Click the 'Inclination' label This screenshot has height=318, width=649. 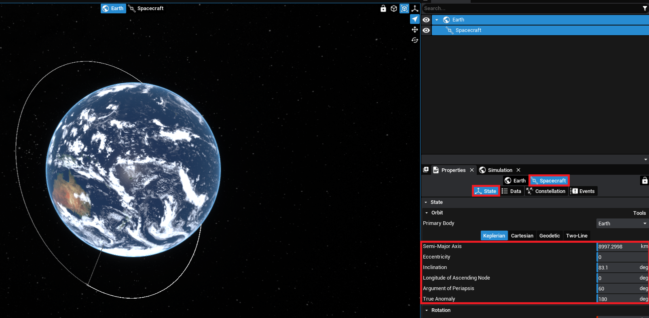point(435,267)
